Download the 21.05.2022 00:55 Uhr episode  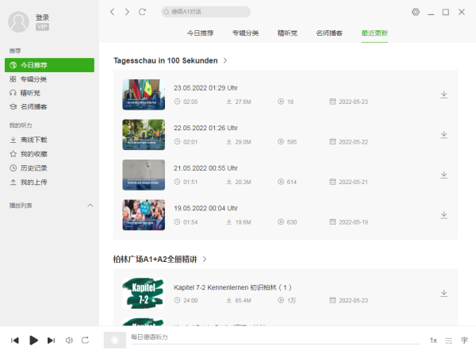click(x=443, y=175)
